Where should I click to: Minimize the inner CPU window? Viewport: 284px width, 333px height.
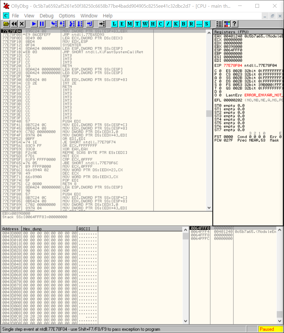[x=265, y=16]
